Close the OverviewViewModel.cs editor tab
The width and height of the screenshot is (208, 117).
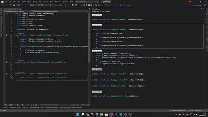(x=21, y=9)
